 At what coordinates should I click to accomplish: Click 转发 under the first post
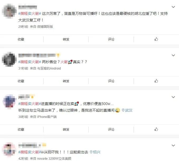pos(66,39)
